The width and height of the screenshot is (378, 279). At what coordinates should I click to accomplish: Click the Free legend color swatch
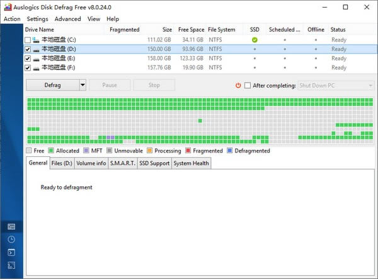pyautogui.click(x=29, y=151)
